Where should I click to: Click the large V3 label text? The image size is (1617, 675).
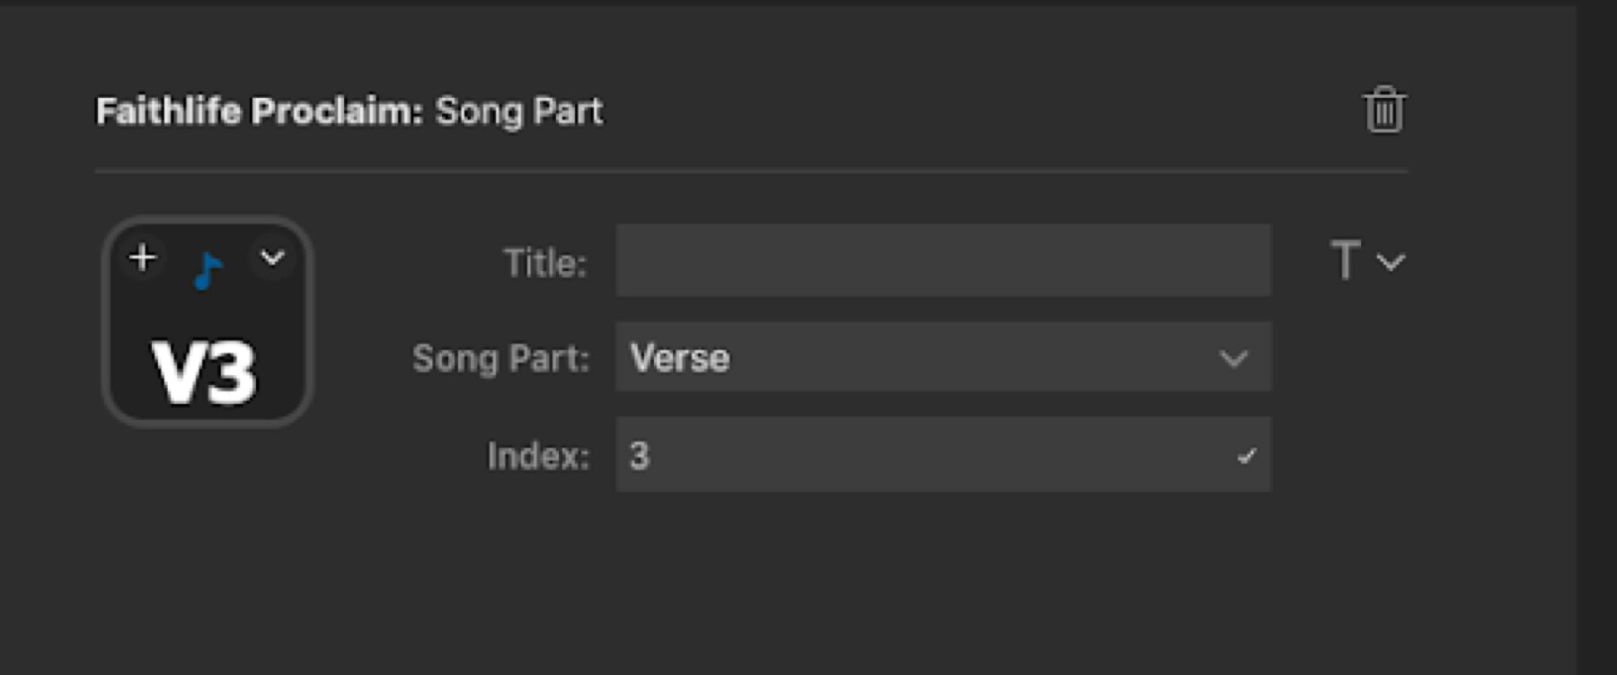[205, 371]
